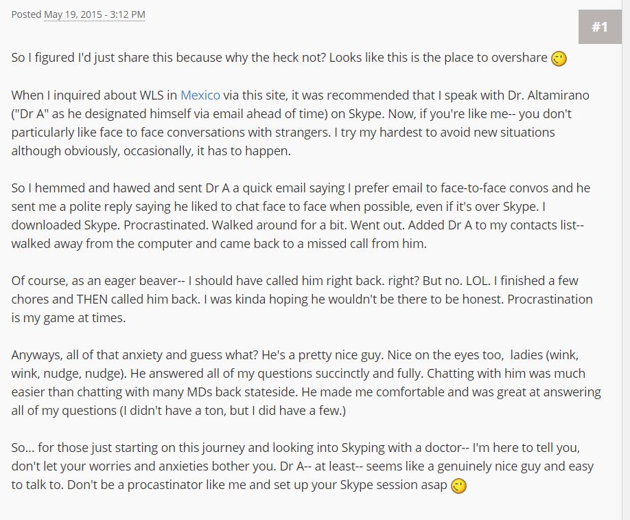Open the #1 post number permalink
Image resolution: width=630 pixels, height=520 pixels.
click(600, 27)
